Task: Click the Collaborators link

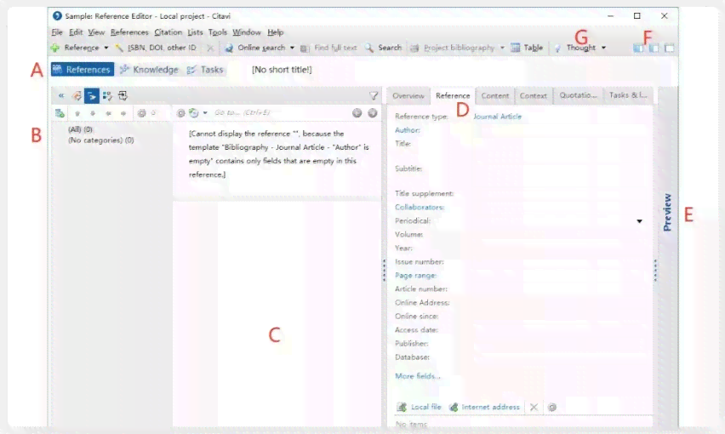Action: 420,207
